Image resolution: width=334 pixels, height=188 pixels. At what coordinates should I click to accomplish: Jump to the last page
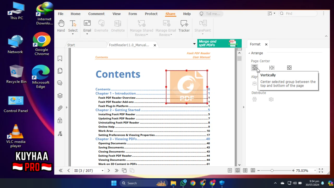[x=116, y=171]
